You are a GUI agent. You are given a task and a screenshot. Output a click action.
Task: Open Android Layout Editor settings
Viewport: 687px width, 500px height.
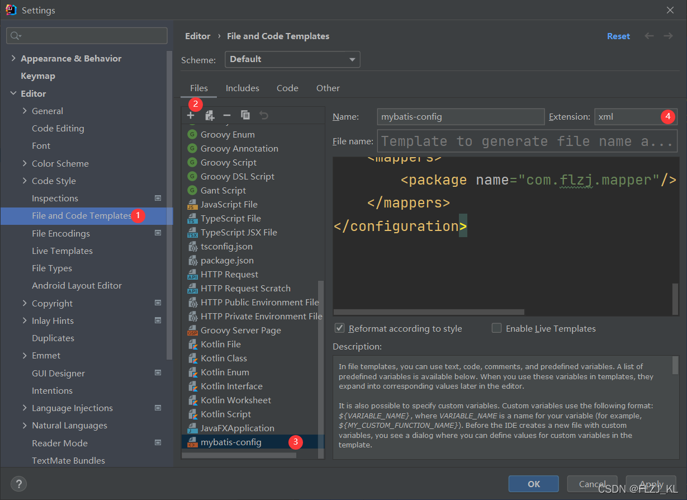pyautogui.click(x=77, y=285)
